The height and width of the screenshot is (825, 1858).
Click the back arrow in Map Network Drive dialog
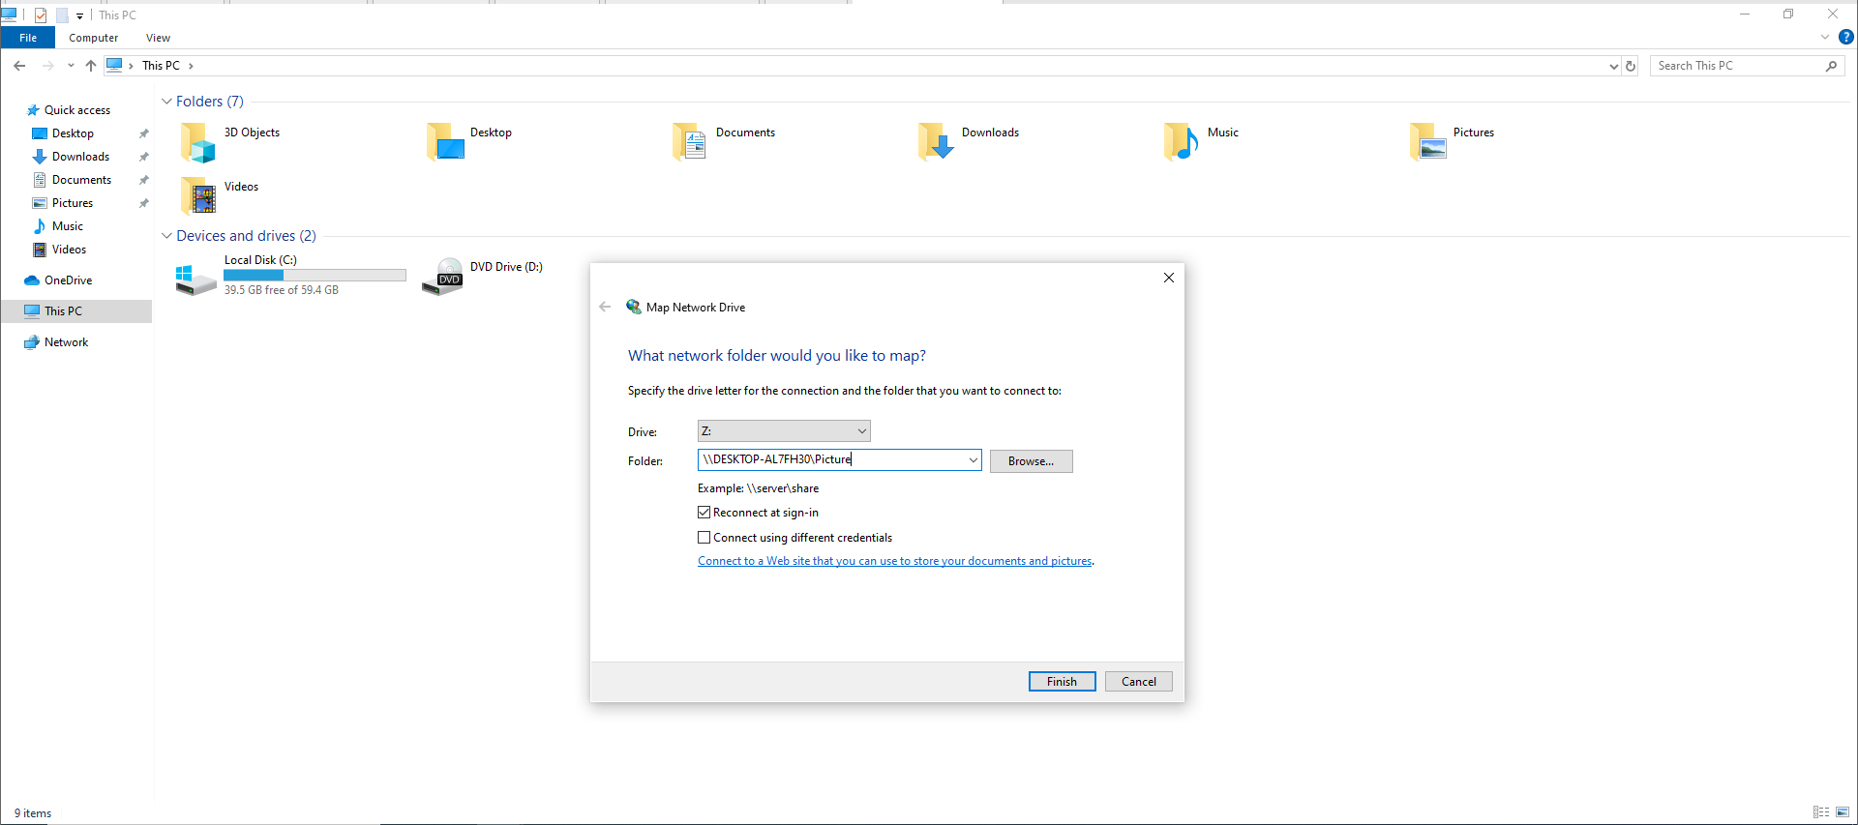click(605, 307)
